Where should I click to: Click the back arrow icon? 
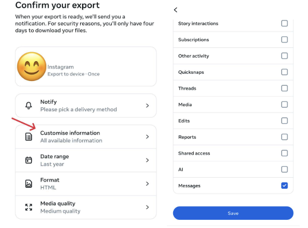pos(176,10)
